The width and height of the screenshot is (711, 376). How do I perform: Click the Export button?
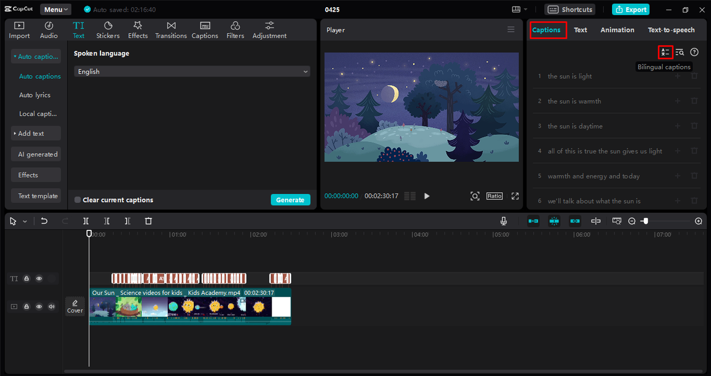tap(631, 9)
